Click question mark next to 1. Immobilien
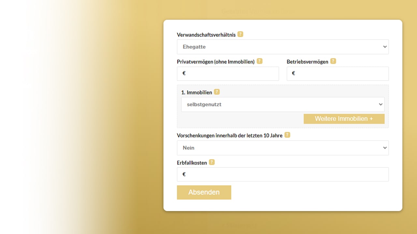417x234 pixels. click(217, 92)
